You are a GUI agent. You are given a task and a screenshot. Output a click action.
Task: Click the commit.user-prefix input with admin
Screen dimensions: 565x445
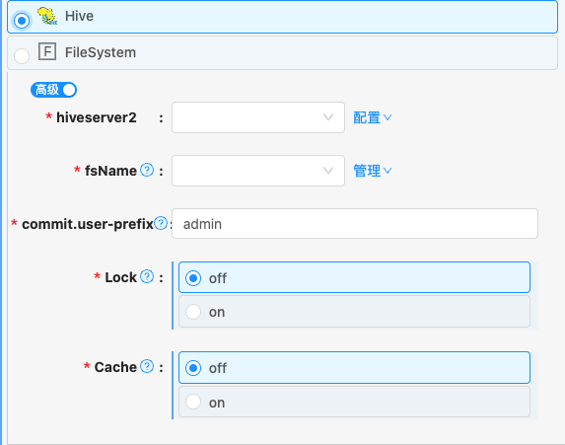(355, 224)
